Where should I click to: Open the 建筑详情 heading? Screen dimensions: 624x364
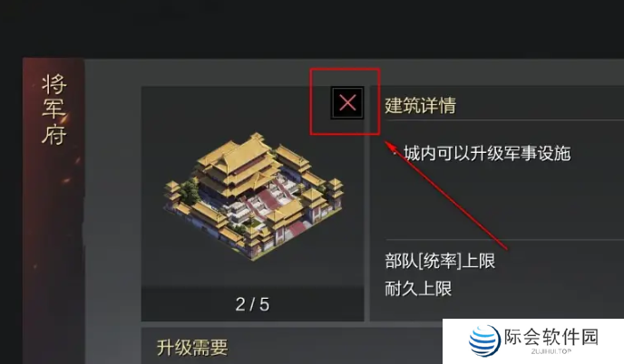[420, 105]
